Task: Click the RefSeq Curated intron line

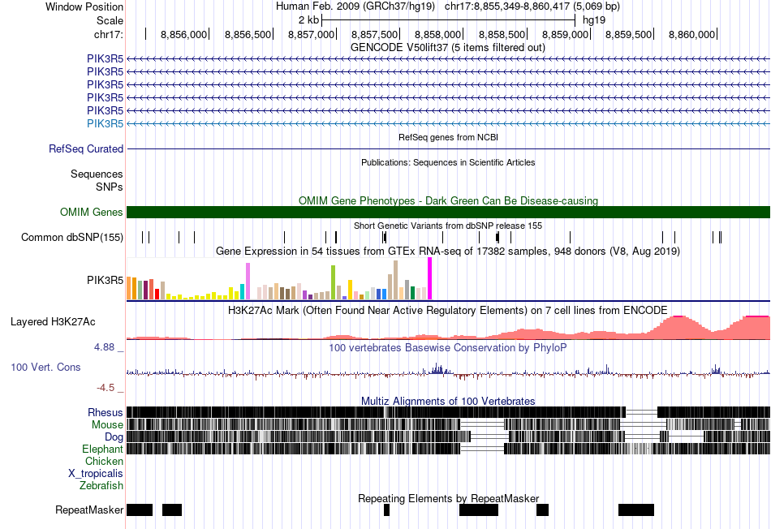Action: click(x=448, y=149)
